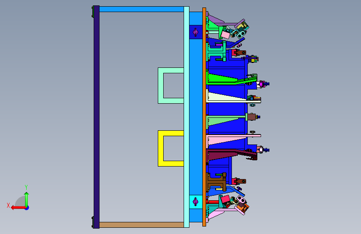Select the teal H-shaped bracket near the top
The width and height of the screenshot is (361, 234).
[217, 51]
